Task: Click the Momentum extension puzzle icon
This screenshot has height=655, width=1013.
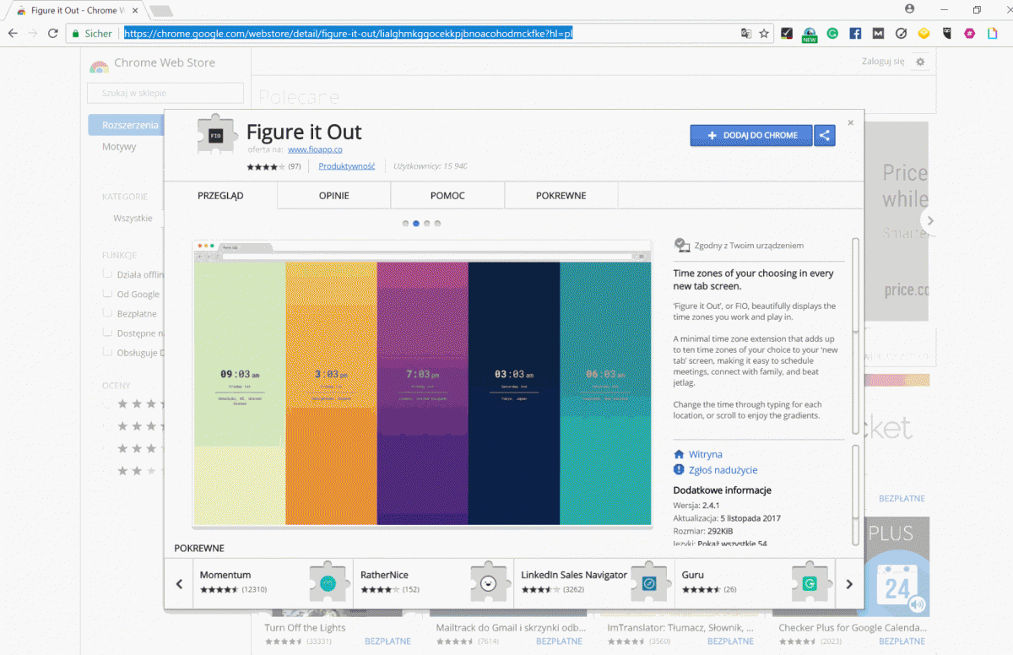Action: [x=329, y=582]
